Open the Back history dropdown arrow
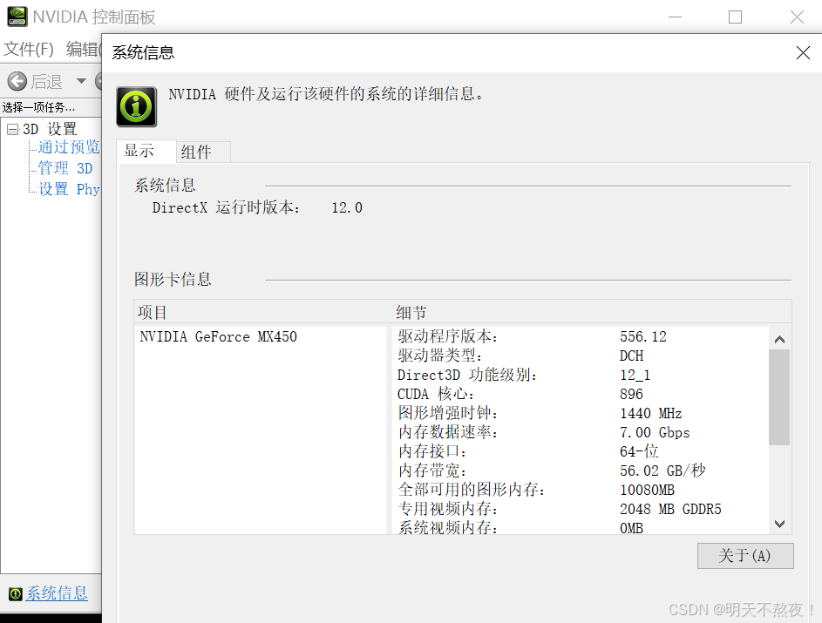 coord(81,81)
